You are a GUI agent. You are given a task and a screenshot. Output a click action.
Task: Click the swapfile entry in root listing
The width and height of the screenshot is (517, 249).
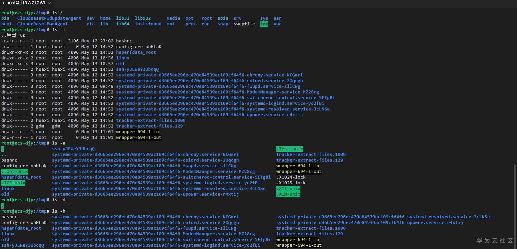coord(244,24)
